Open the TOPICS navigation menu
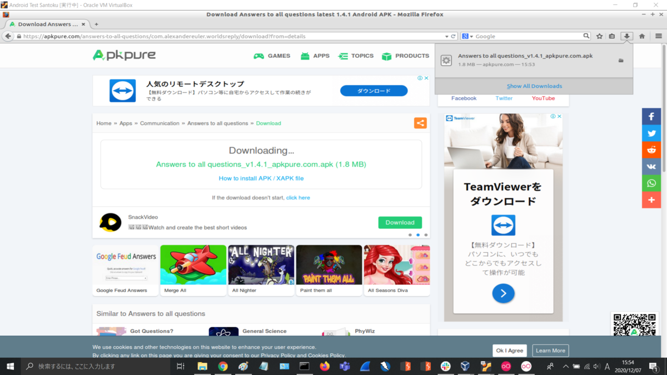 click(x=356, y=56)
